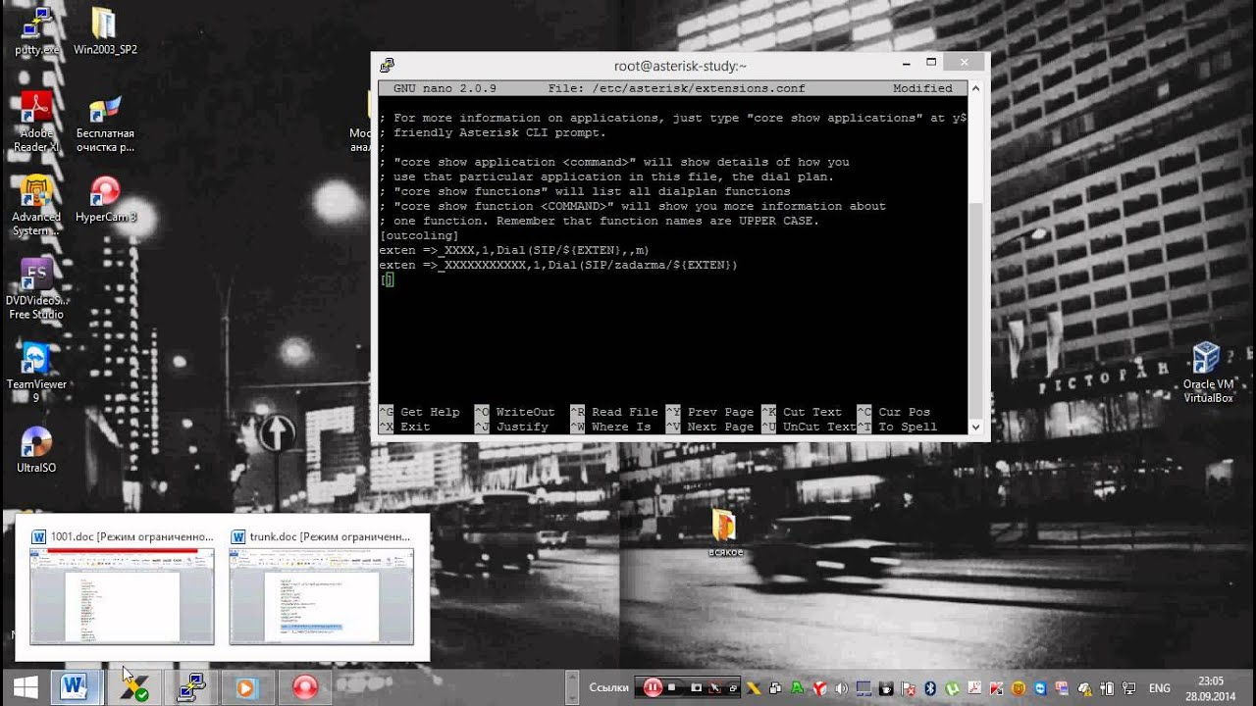The height and width of the screenshot is (706, 1256).
Task: Click the [outcoling] line in the terminal
Action: pyautogui.click(x=419, y=235)
